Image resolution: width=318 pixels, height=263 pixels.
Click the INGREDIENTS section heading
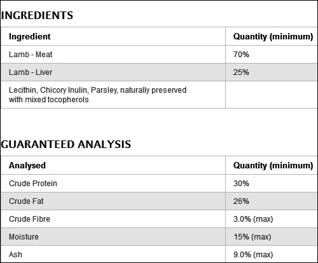pos(37,15)
